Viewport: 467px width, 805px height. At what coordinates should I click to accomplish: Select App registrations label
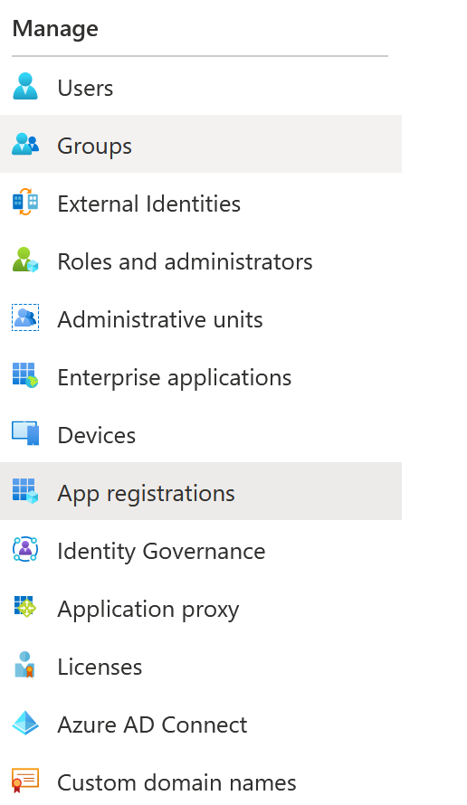pyautogui.click(x=147, y=494)
